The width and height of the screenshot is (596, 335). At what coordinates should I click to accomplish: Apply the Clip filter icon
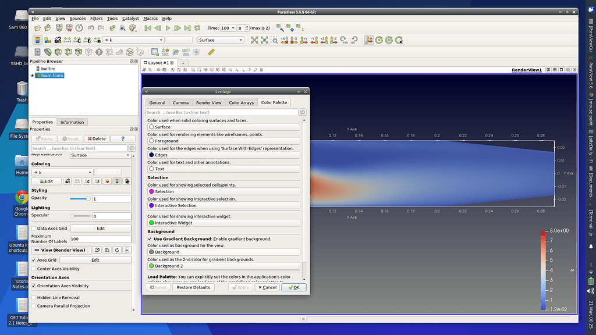pyautogui.click(x=58, y=52)
